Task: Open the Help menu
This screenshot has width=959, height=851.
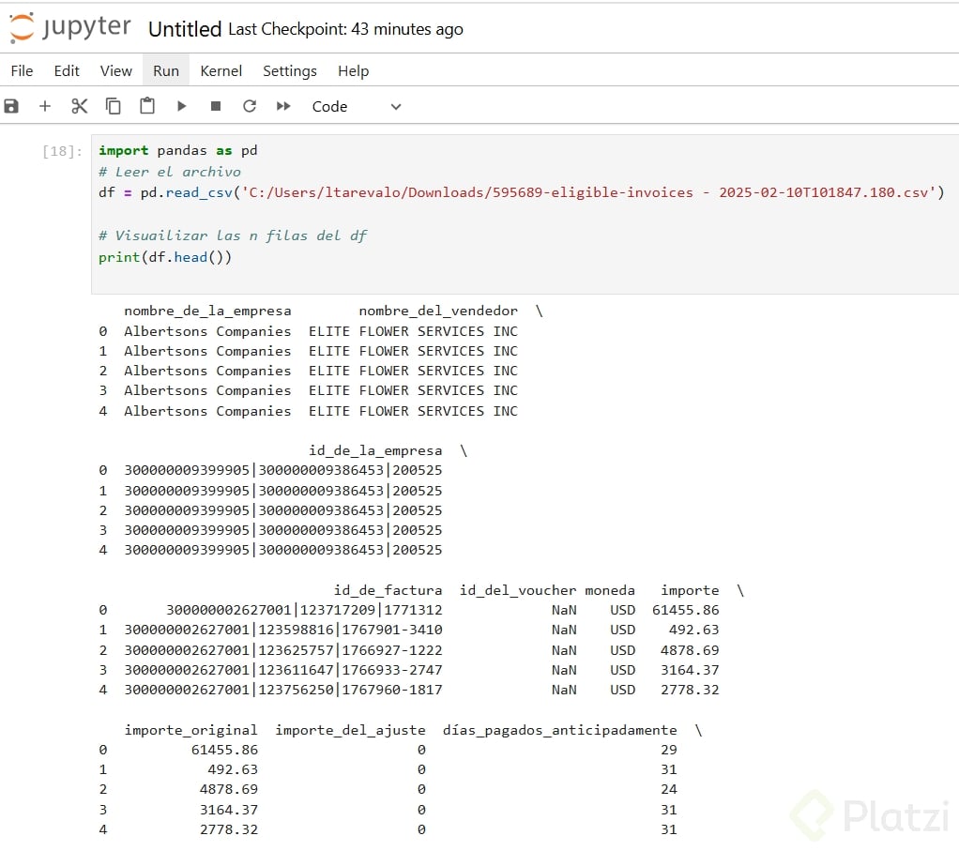Action: (x=354, y=71)
